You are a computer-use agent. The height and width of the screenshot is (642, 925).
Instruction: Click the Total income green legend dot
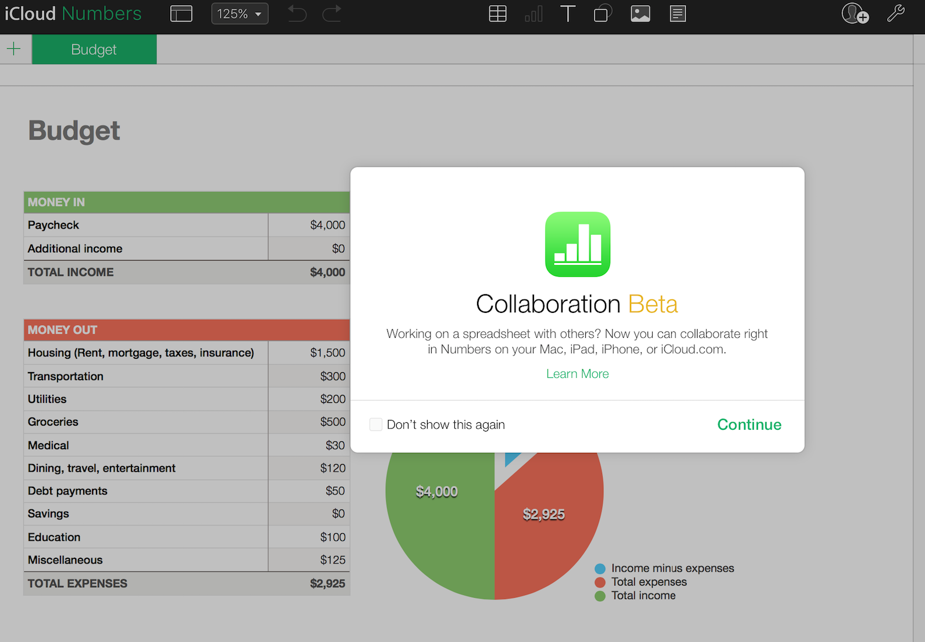pos(600,595)
